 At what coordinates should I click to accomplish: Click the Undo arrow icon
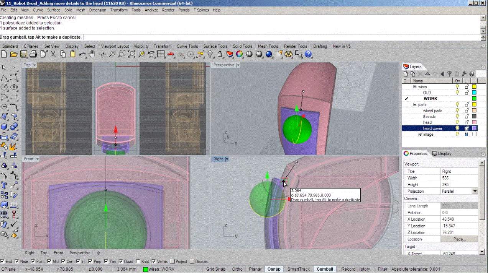[x=82, y=54]
